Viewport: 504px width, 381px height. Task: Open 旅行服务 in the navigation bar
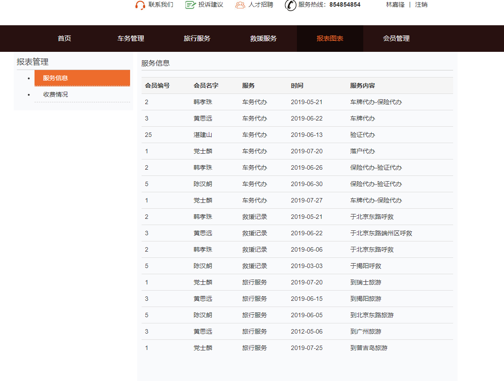tap(196, 39)
